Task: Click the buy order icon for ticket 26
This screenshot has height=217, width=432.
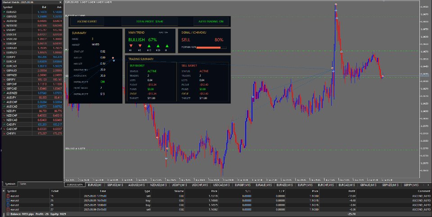Action: pyautogui.click(x=8, y=205)
